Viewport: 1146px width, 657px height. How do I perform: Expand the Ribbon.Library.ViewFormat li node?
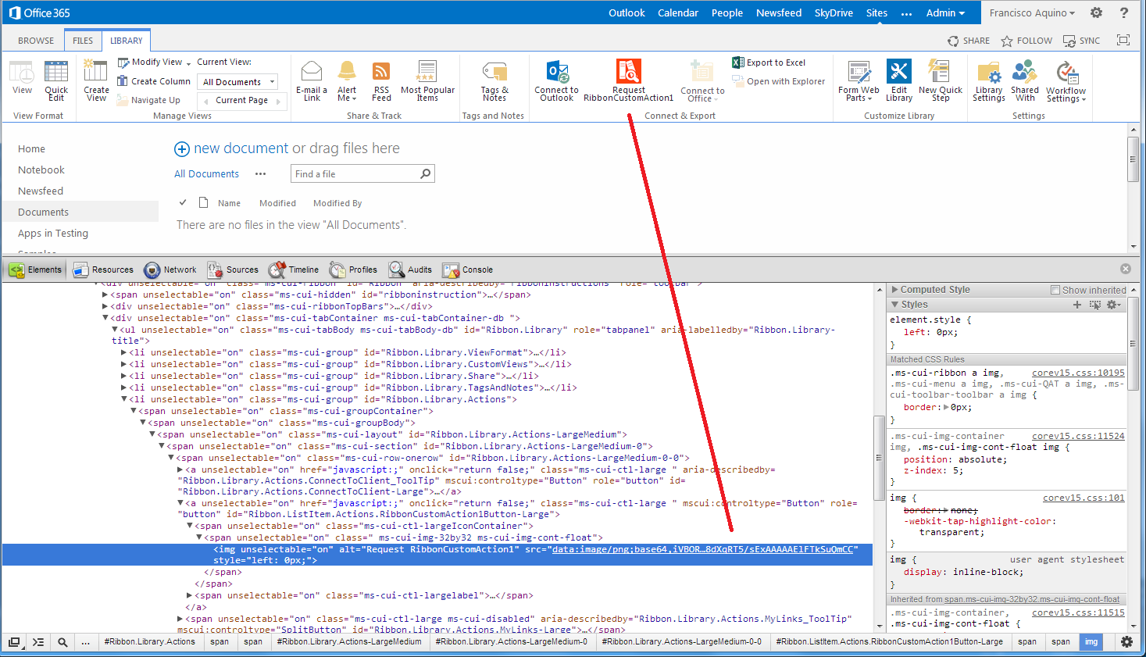coord(123,353)
